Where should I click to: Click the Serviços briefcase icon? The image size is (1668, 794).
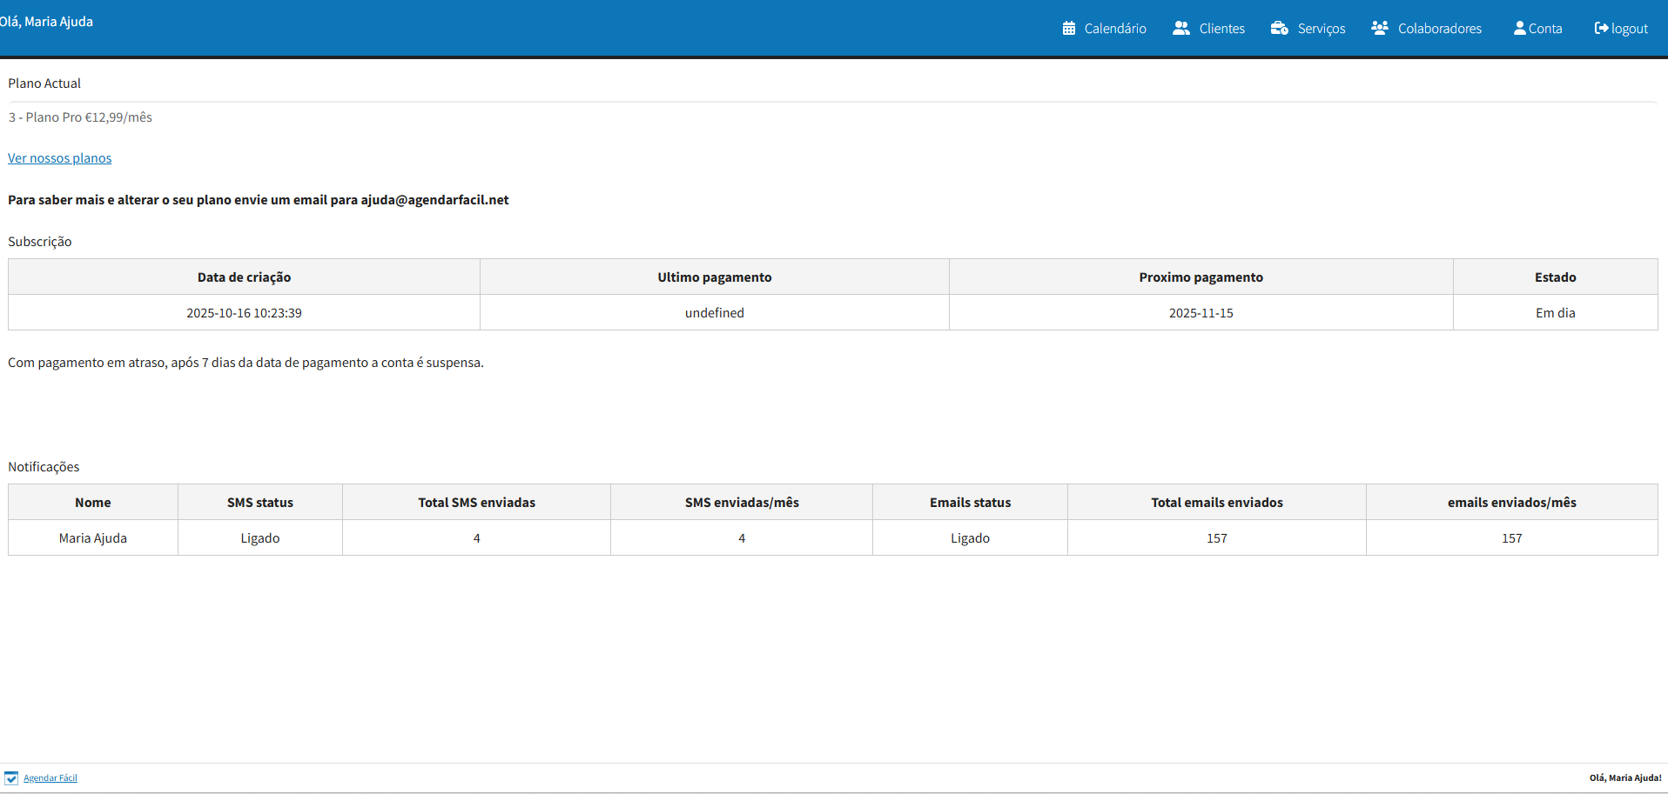point(1279,29)
